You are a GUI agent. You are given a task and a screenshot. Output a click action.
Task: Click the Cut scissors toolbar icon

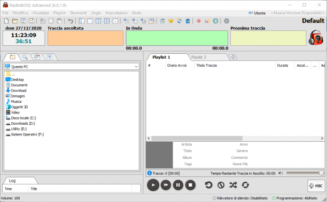pyautogui.click(x=43, y=21)
